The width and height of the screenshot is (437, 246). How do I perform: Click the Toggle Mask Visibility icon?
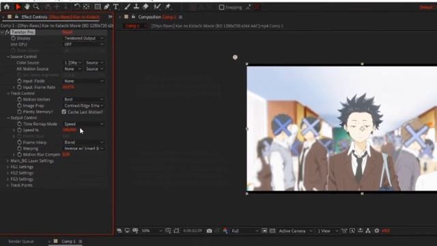pyautogui.click(x=176, y=231)
